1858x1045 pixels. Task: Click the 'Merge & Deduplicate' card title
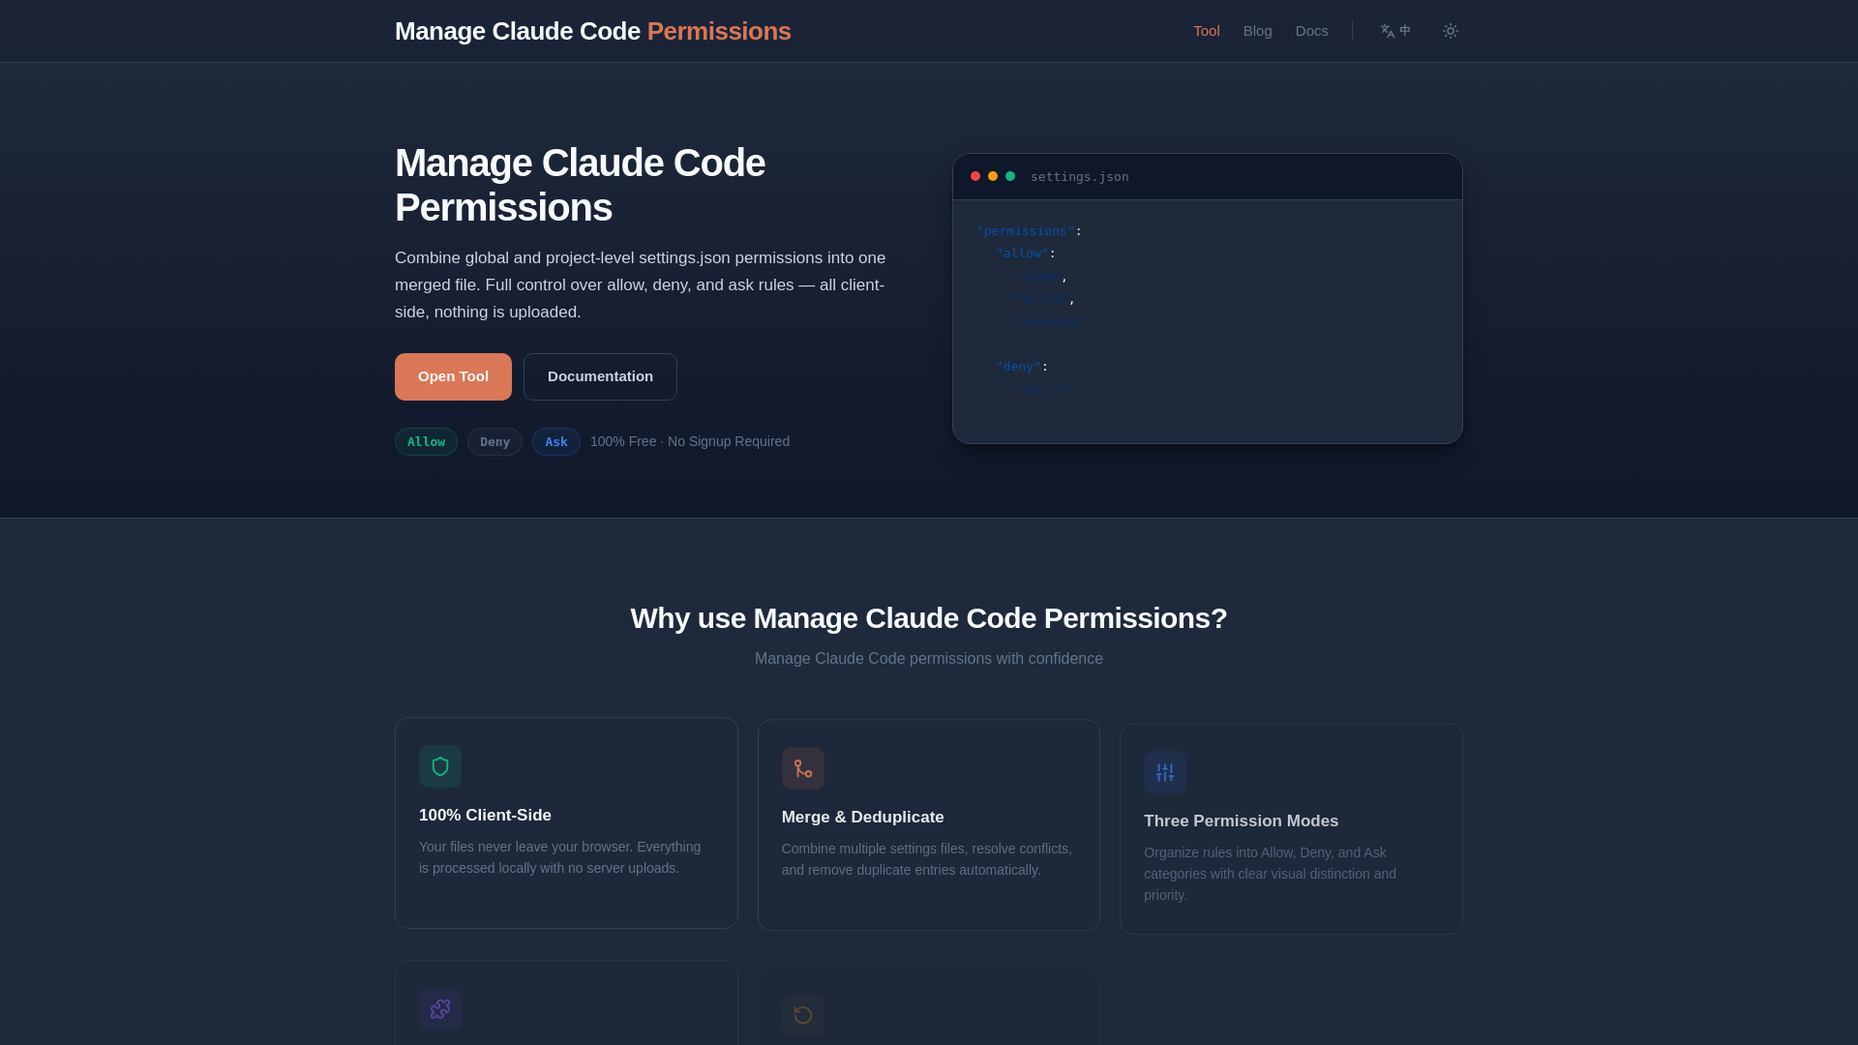862,818
